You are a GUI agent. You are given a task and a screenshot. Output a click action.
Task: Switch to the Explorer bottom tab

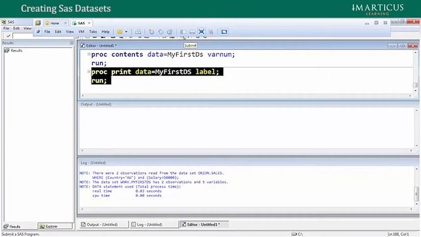pos(55,226)
